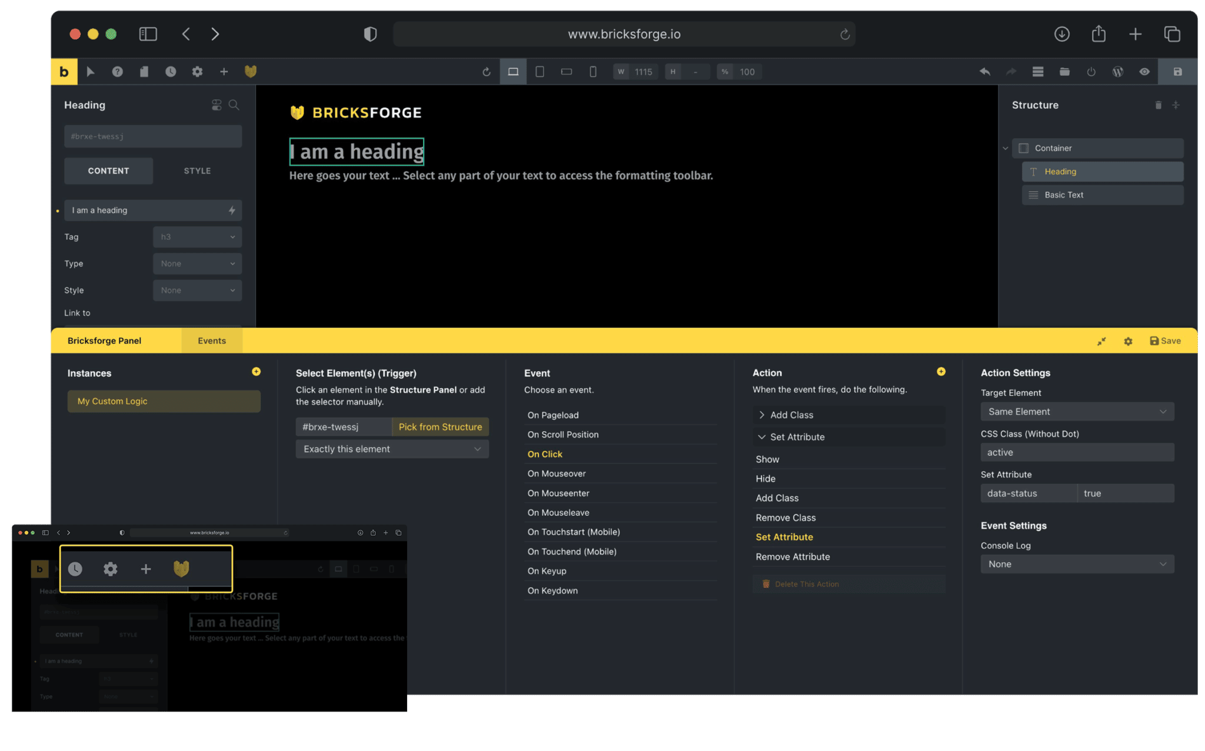Open the Target Element dropdown
The height and width of the screenshot is (751, 1205).
coord(1076,411)
